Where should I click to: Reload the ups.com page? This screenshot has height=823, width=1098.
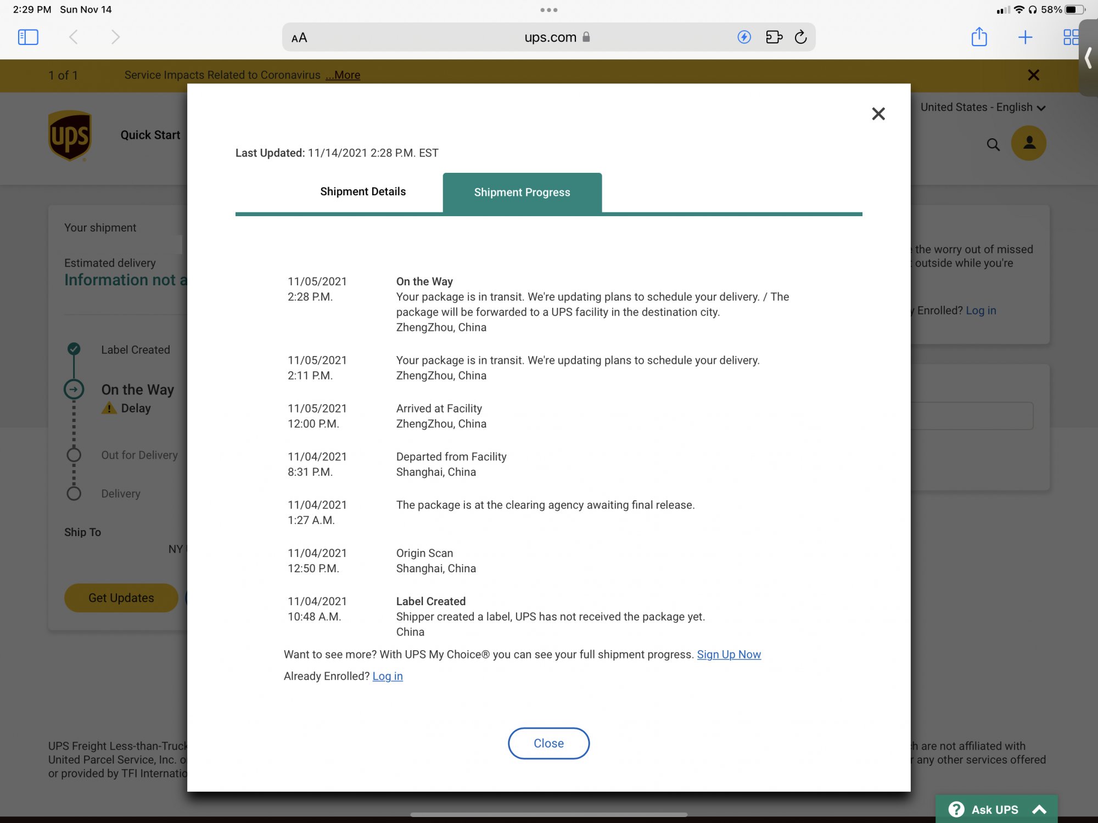800,37
